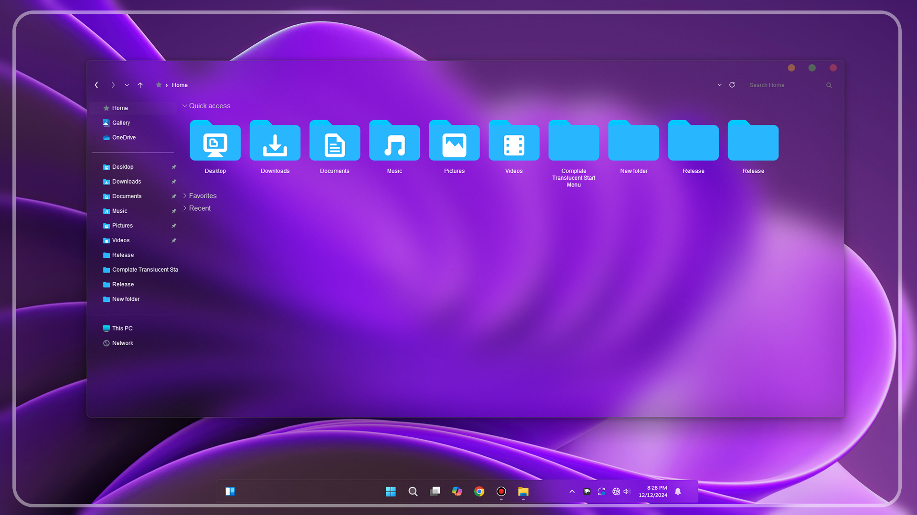Mute the system volume from the tray
Viewport: 917px width, 515px height.
(x=627, y=491)
